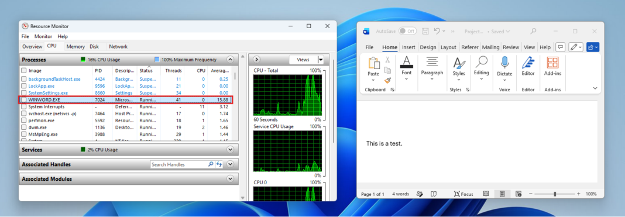Switch to the Disk tab
This screenshot has height=217, width=625.
[94, 47]
